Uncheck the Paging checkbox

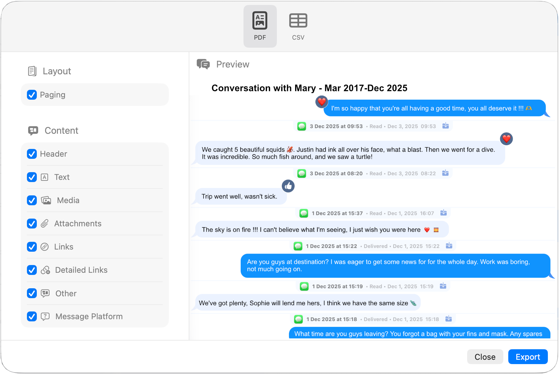pyautogui.click(x=32, y=95)
